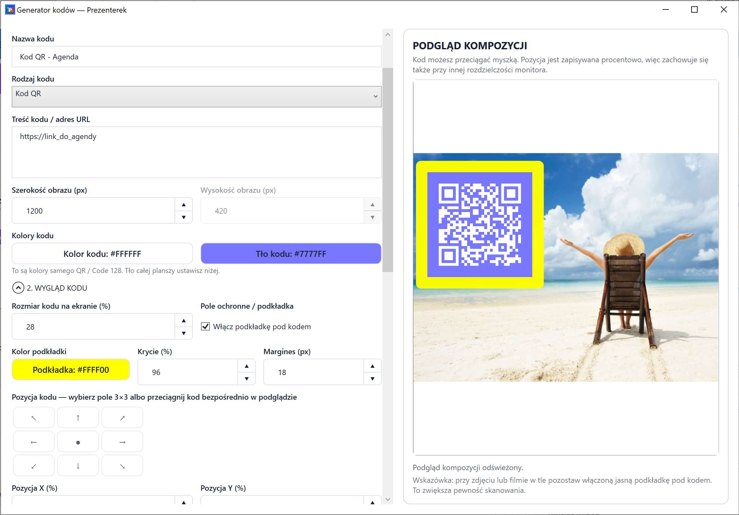Increase Rozmiar kodu na ekranie value
Image resolution: width=739 pixels, height=515 pixels.
click(183, 320)
